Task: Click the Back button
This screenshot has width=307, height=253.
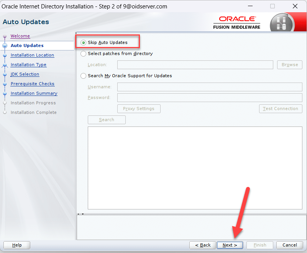Action: coord(202,245)
